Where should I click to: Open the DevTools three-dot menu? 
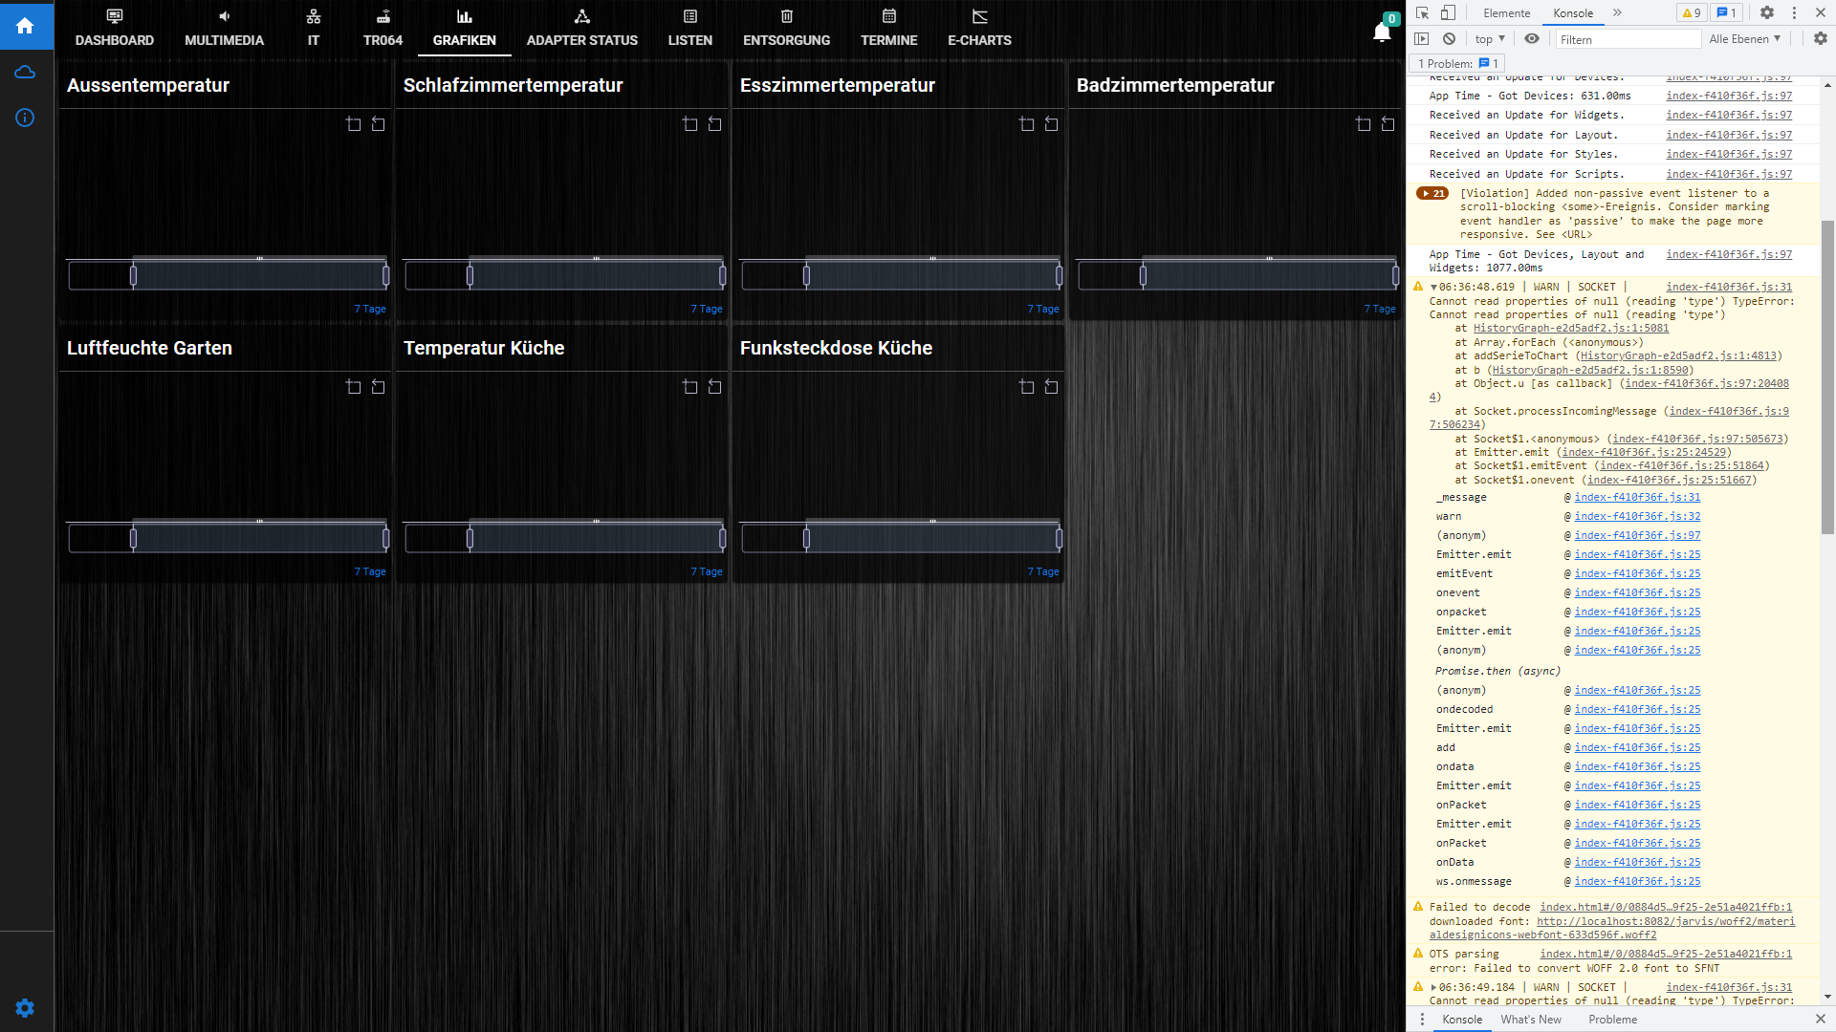(1795, 13)
